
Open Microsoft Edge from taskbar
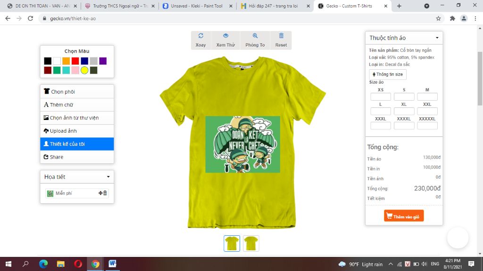click(x=43, y=264)
